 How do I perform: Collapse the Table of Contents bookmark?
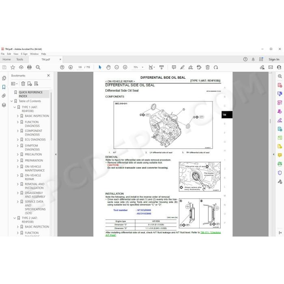tap(12, 101)
